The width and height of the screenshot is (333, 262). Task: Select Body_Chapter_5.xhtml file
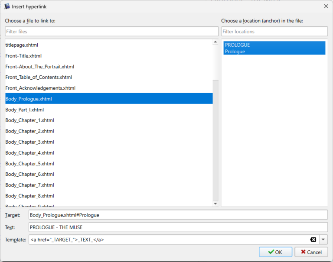(x=29, y=164)
